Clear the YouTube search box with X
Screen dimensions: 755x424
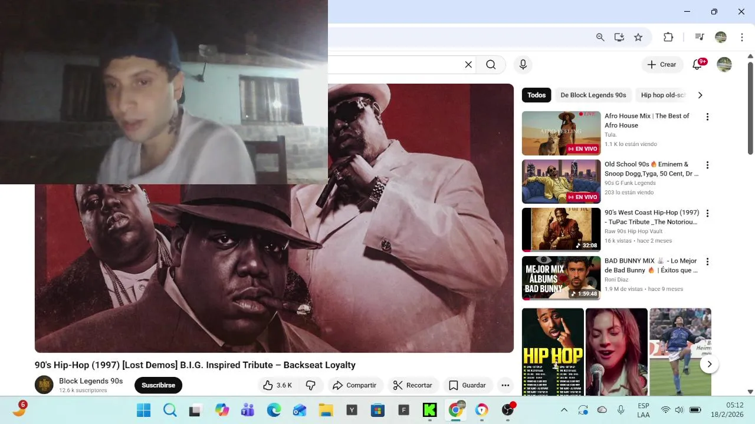(x=468, y=65)
